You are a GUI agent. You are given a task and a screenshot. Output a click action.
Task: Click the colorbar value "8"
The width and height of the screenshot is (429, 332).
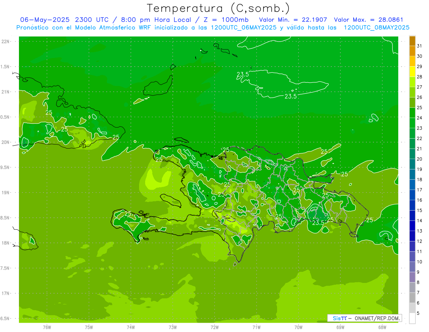tap(418, 283)
